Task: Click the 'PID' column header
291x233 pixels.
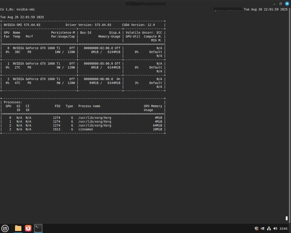Action: tap(57, 106)
